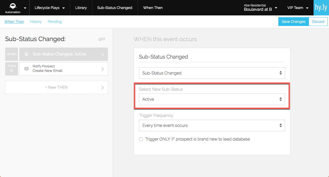Enable Trigger ONLY IF prospect is brand new checkbox
Image resolution: width=329 pixels, height=177 pixels.
pyautogui.click(x=141, y=139)
